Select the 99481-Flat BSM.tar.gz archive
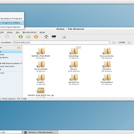Image resolution: width=134 pixels, height=134 pixels. tap(41, 90)
